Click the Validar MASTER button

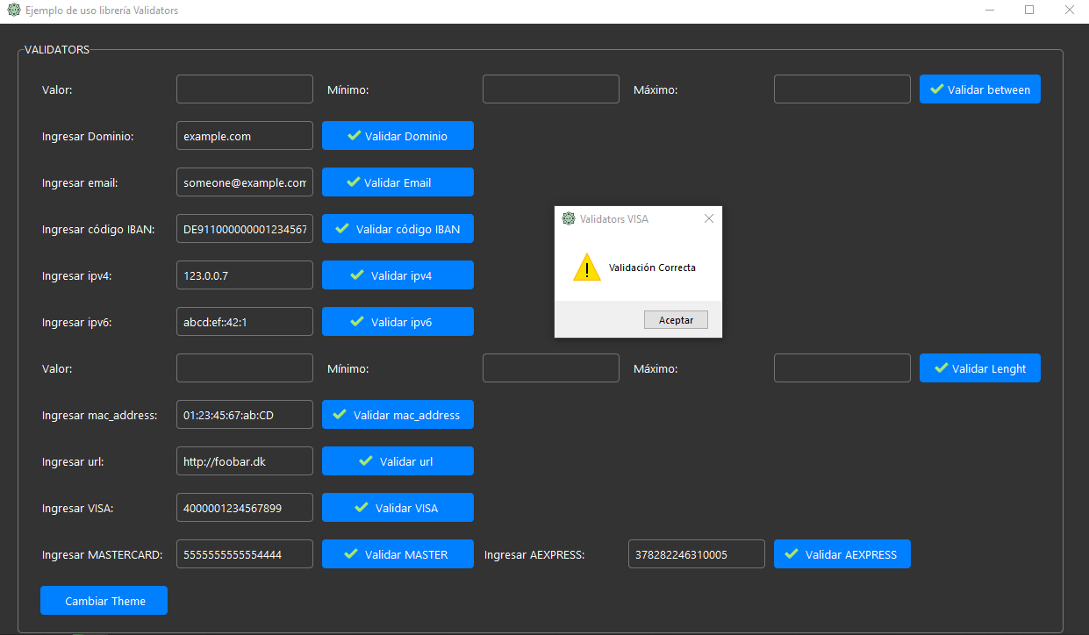point(398,553)
